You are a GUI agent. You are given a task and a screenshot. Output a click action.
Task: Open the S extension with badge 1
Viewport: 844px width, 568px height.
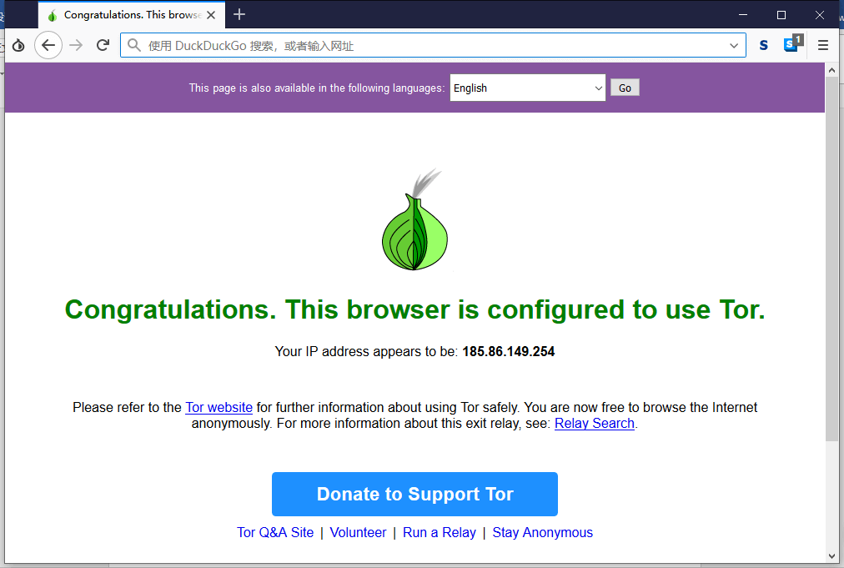click(x=793, y=43)
